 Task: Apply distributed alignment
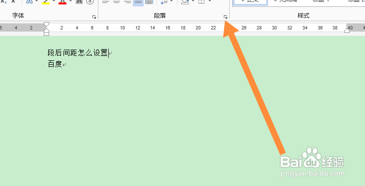[x=149, y=2]
